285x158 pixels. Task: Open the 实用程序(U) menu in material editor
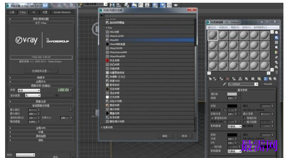(x=260, y=27)
